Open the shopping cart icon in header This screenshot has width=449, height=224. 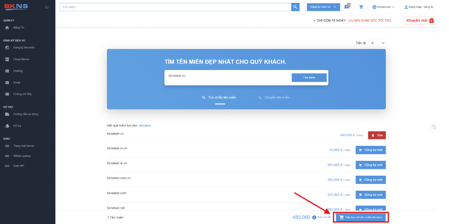click(361, 7)
